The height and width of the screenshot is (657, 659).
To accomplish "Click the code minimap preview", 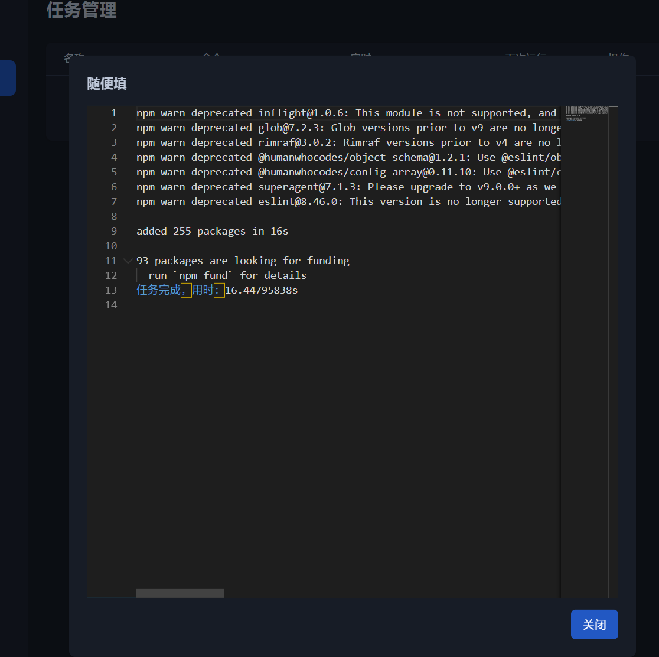I will pos(587,113).
